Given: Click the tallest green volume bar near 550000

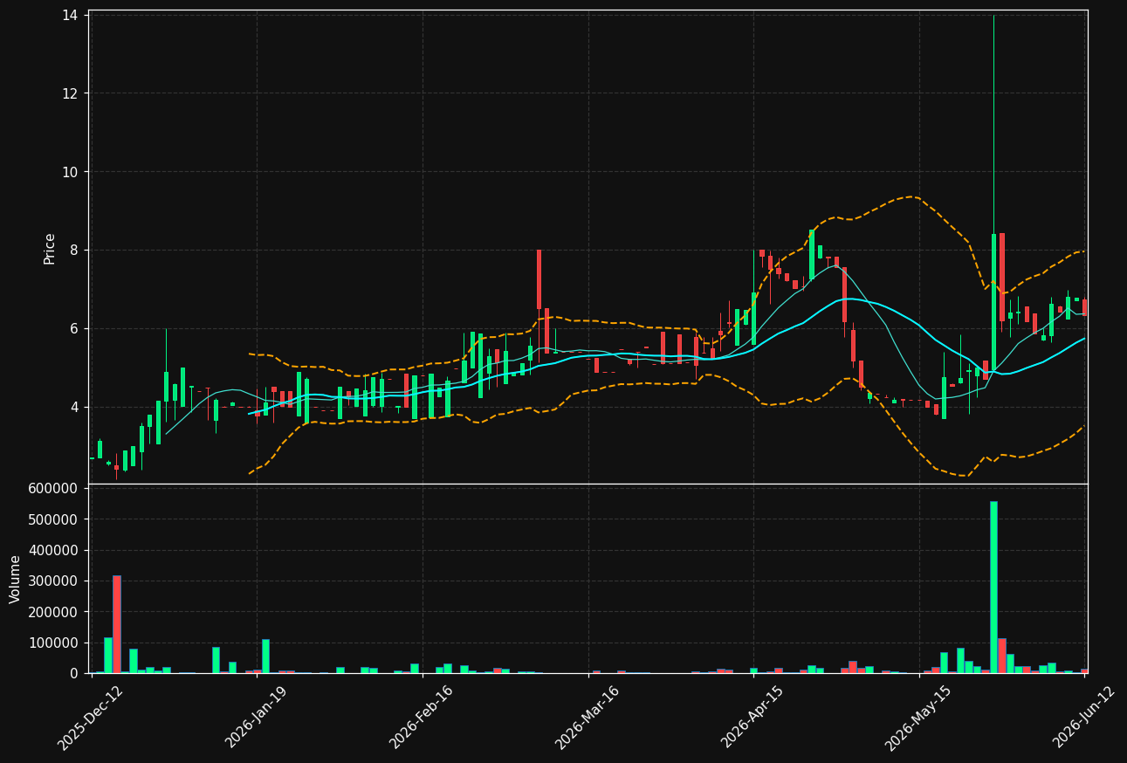Looking at the screenshot, I should pyautogui.click(x=993, y=587).
